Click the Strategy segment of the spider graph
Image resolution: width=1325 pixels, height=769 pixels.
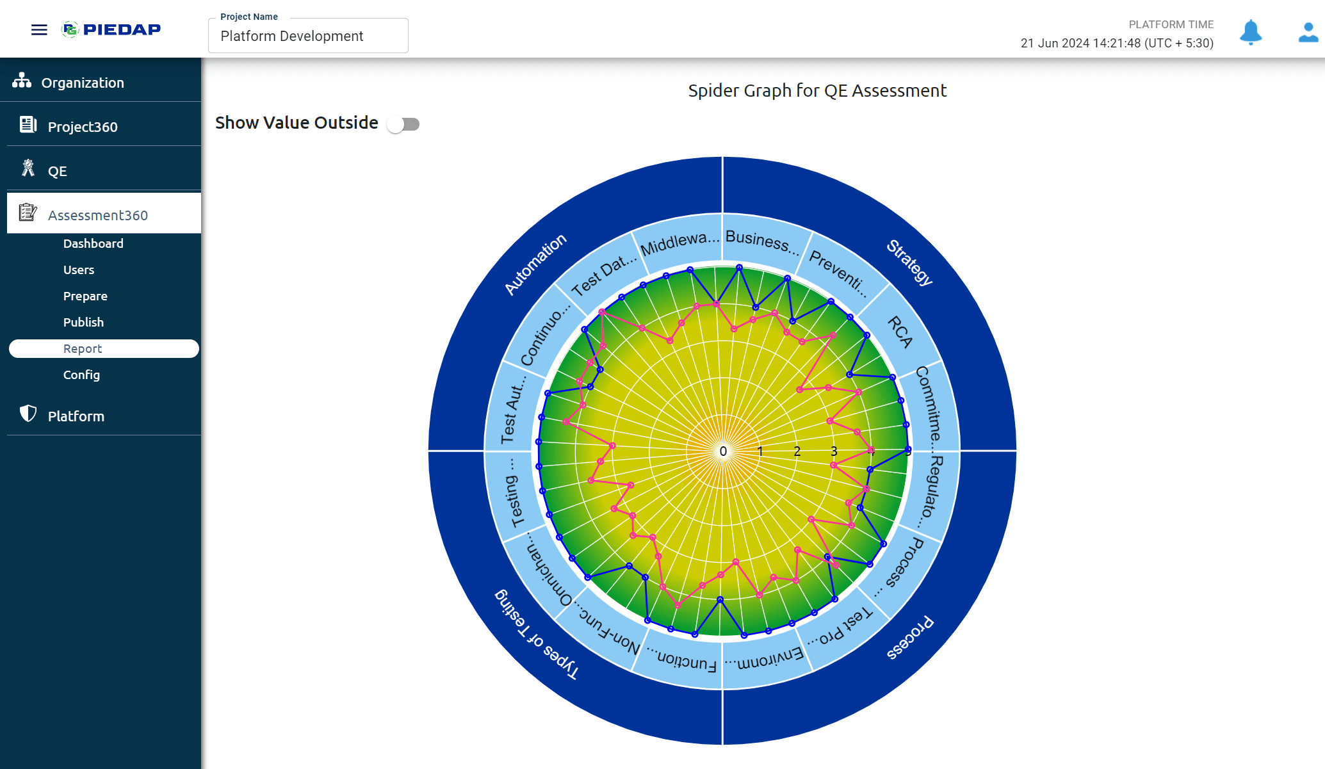(909, 263)
